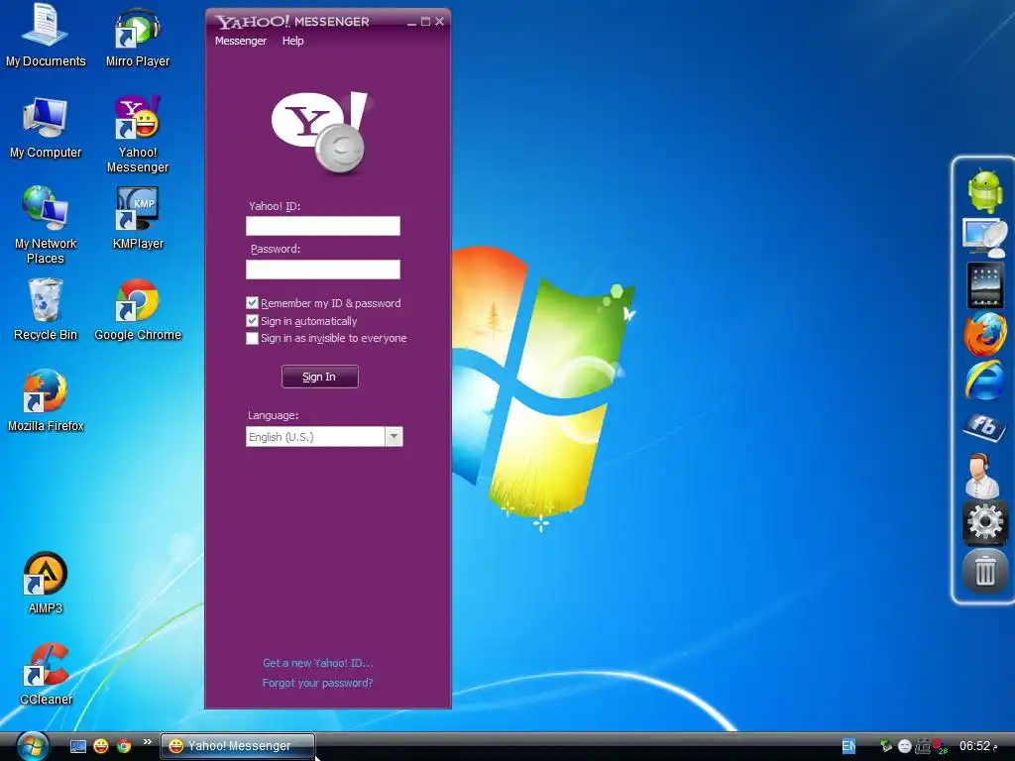Click the iPad tablet dock icon
The width and height of the screenshot is (1015, 761).
984,284
